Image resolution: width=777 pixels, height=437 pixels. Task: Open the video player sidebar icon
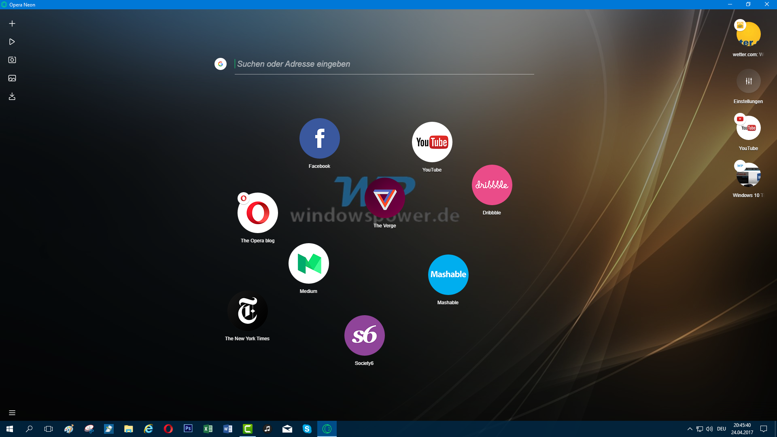(12, 42)
